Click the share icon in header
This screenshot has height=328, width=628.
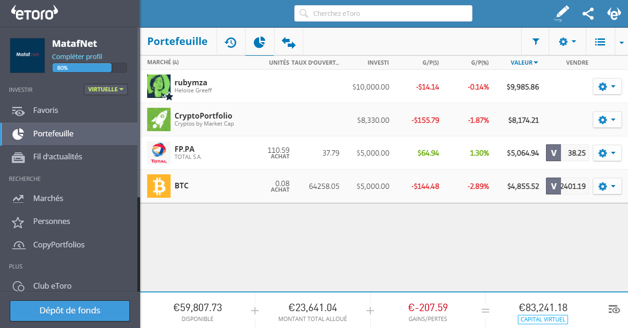pos(588,14)
